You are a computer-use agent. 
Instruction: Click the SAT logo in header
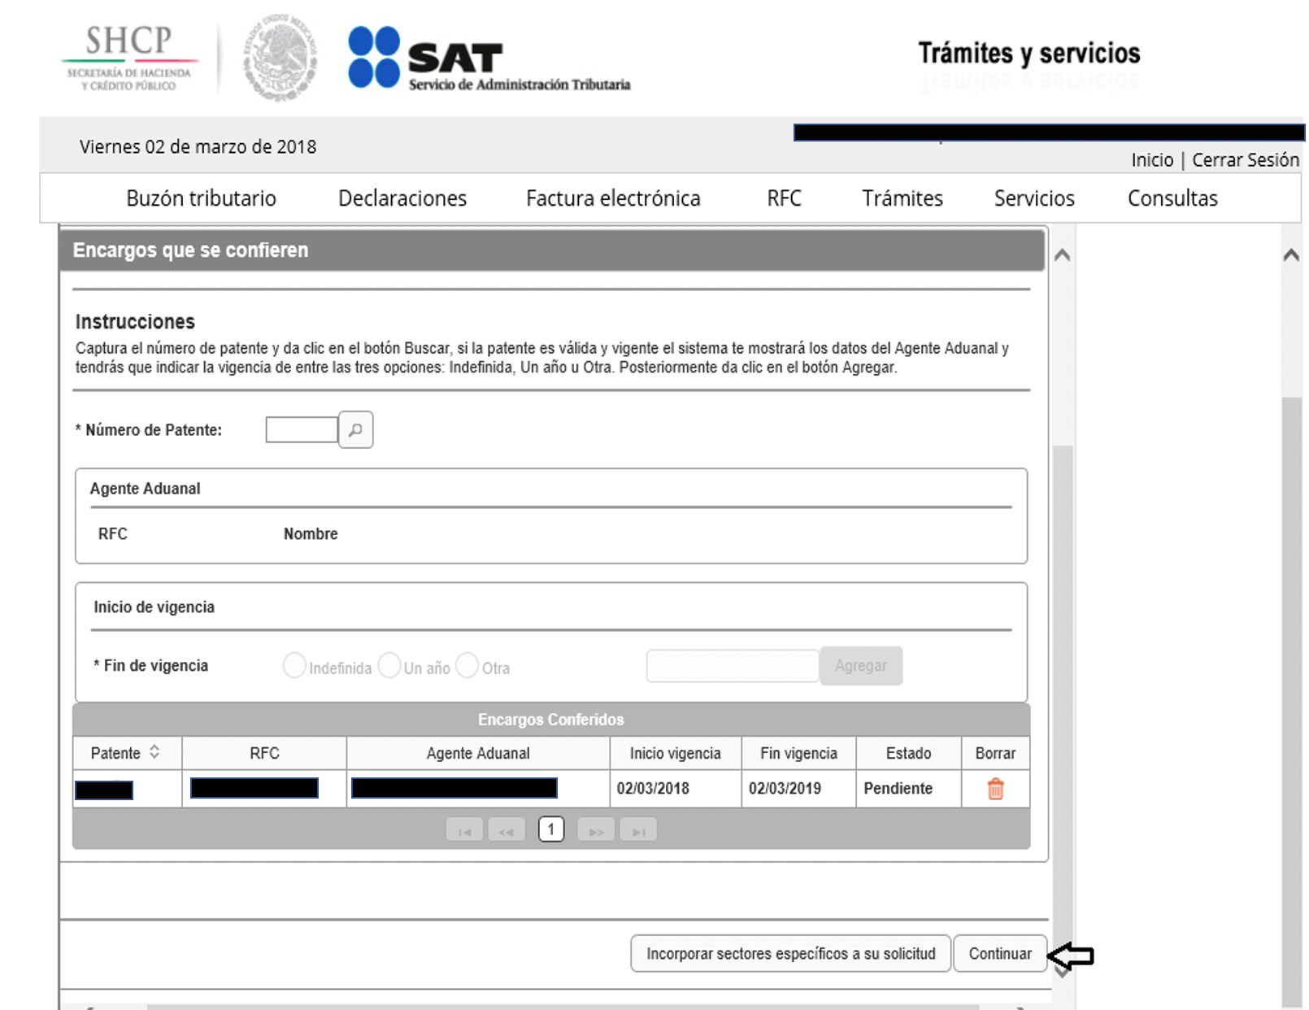point(426,58)
